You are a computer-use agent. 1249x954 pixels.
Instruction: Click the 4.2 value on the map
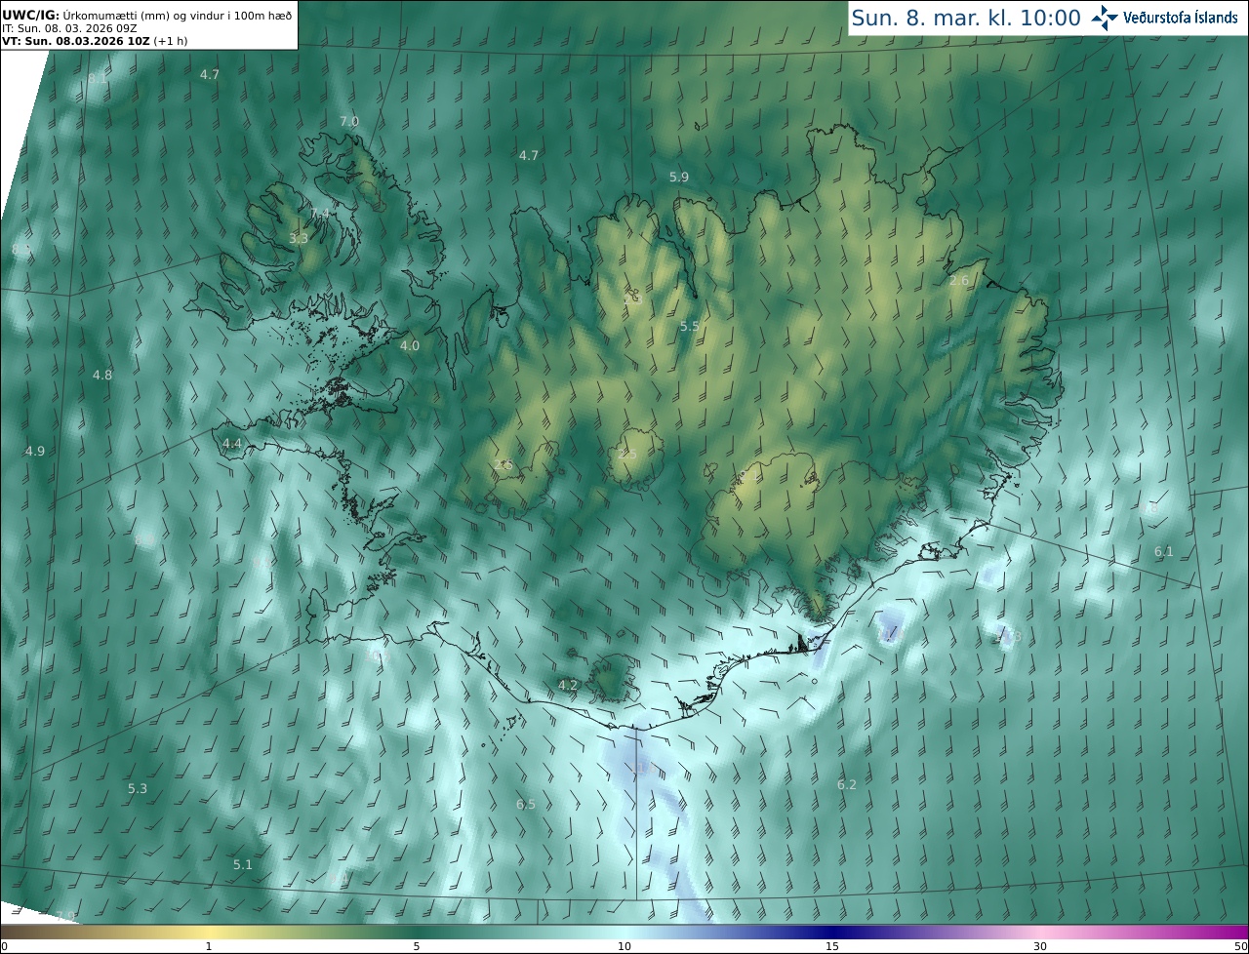[568, 686]
